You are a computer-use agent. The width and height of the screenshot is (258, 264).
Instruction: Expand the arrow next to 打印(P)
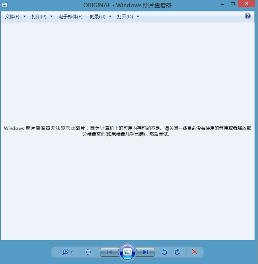[52, 16]
